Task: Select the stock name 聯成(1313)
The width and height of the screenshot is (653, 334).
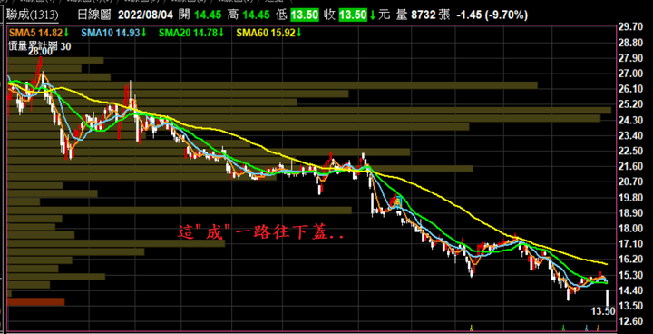Action: (32, 15)
